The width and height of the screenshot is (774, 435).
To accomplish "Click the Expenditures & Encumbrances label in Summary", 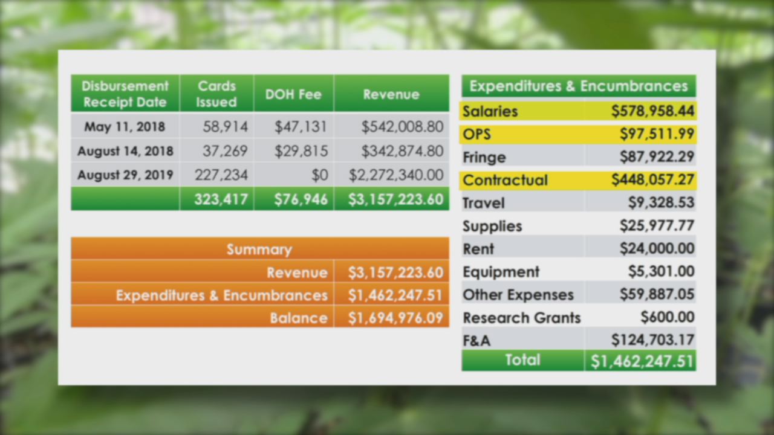I will [221, 295].
